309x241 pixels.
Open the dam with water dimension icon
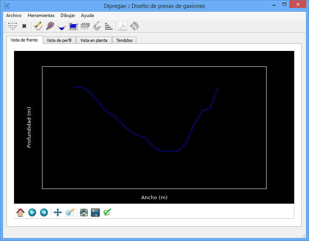click(73, 26)
